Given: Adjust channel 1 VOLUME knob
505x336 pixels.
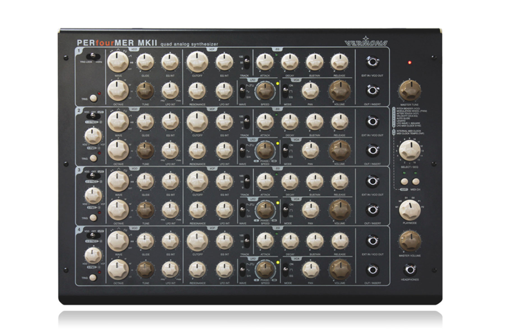Looking at the screenshot, I should (339, 91).
